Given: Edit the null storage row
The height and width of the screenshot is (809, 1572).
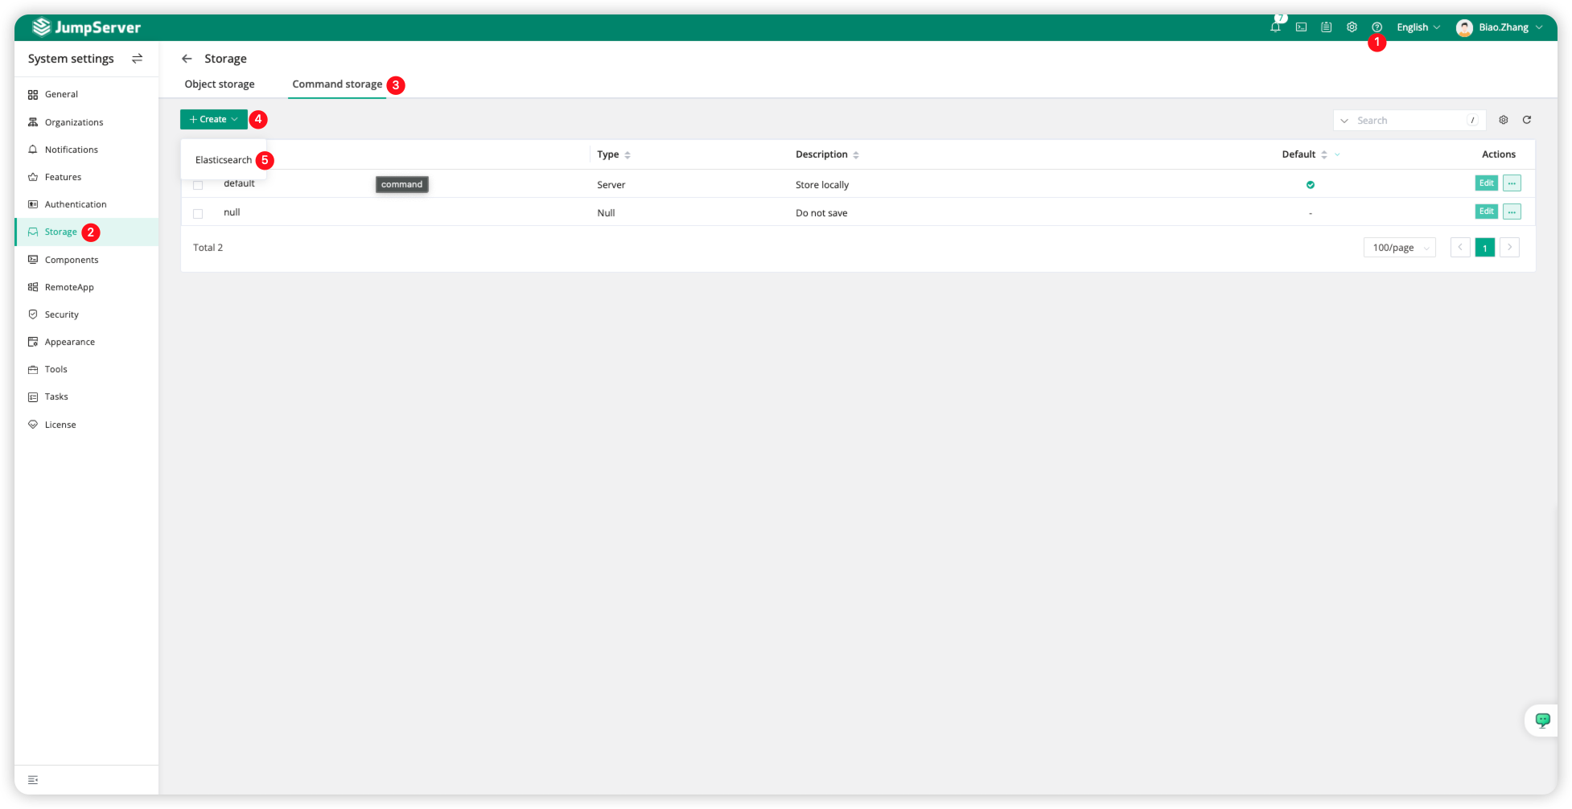Looking at the screenshot, I should [x=1486, y=211].
